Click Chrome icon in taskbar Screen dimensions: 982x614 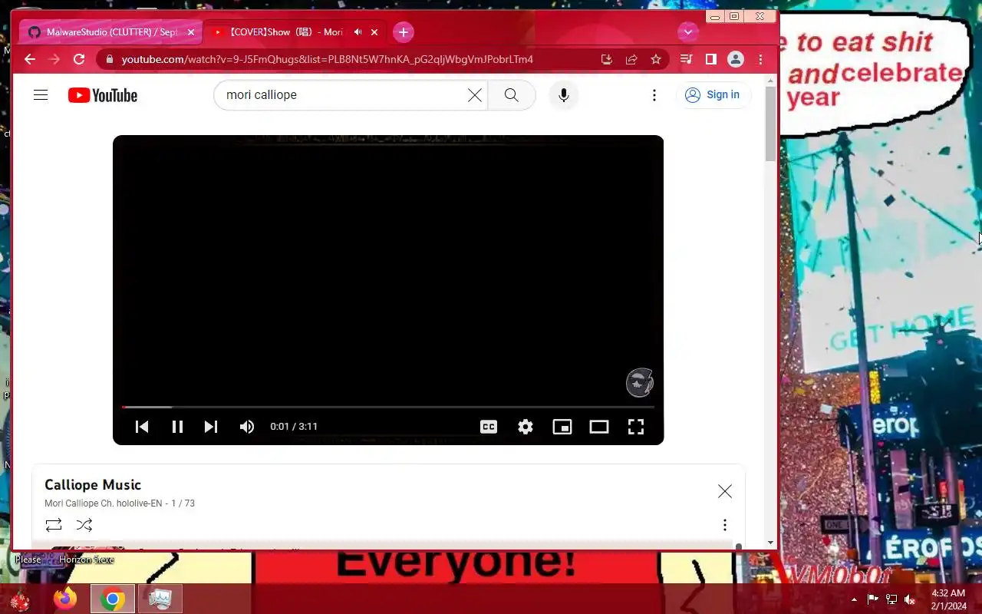113,599
